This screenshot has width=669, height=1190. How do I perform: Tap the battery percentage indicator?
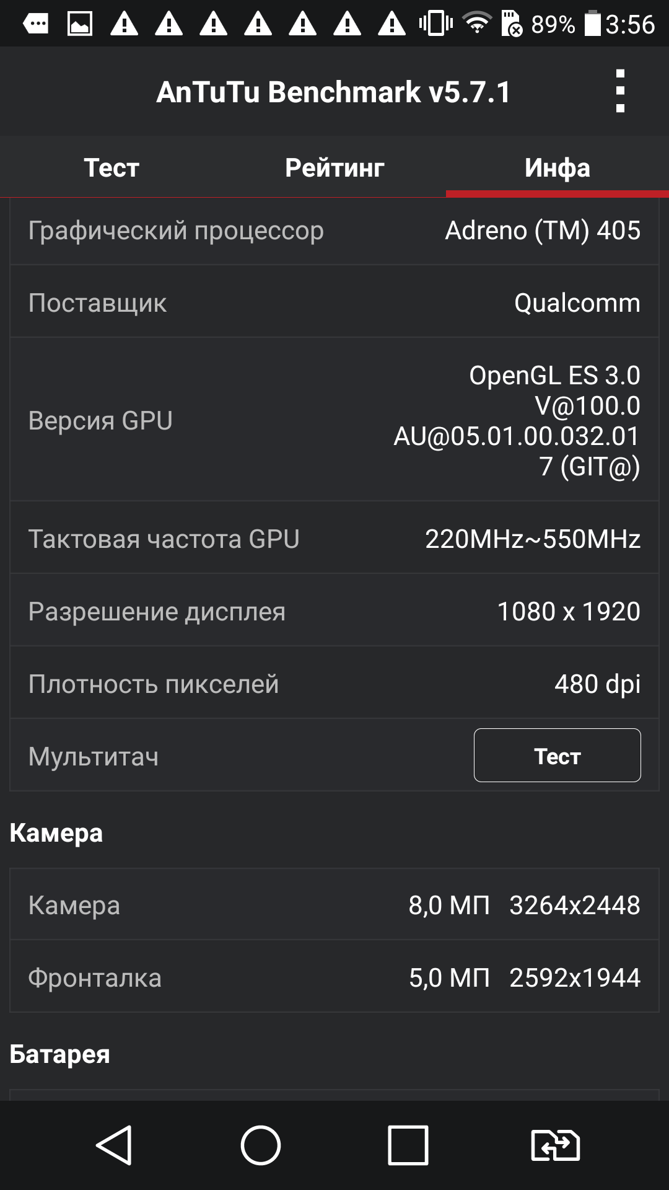[553, 24]
